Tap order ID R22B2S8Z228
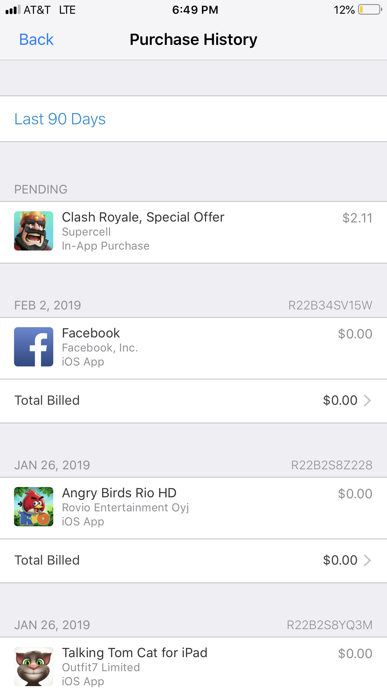The image size is (387, 688). click(332, 465)
